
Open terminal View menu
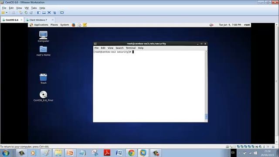coord(110,48)
